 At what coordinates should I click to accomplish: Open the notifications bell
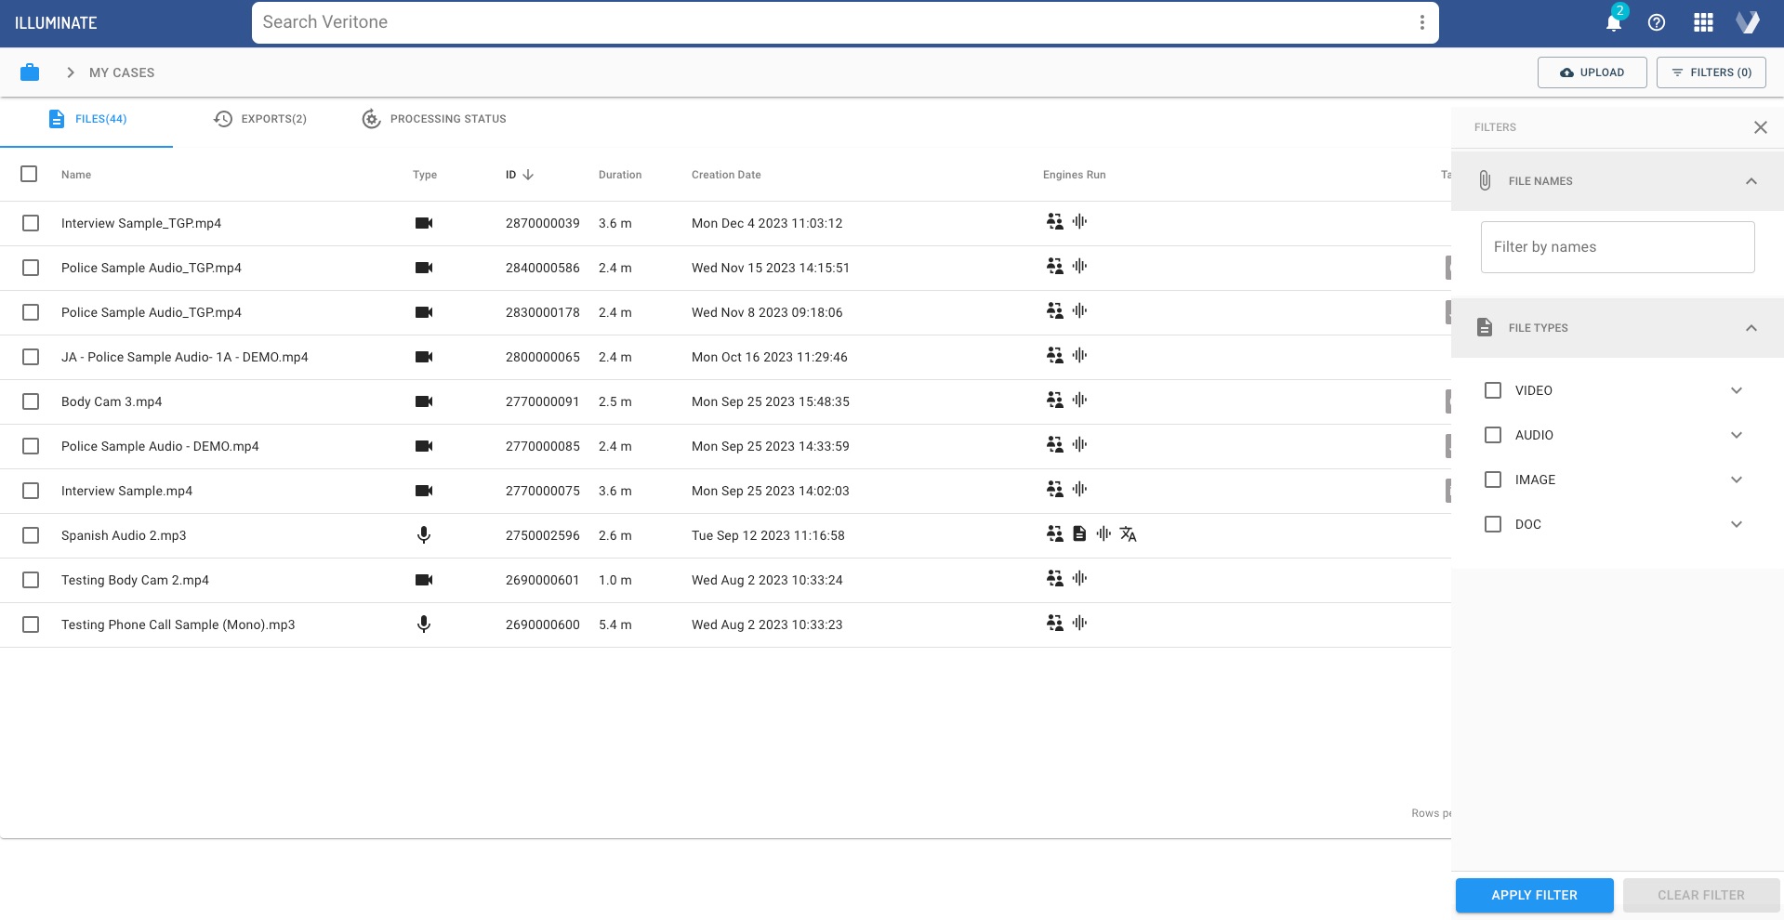pos(1612,22)
